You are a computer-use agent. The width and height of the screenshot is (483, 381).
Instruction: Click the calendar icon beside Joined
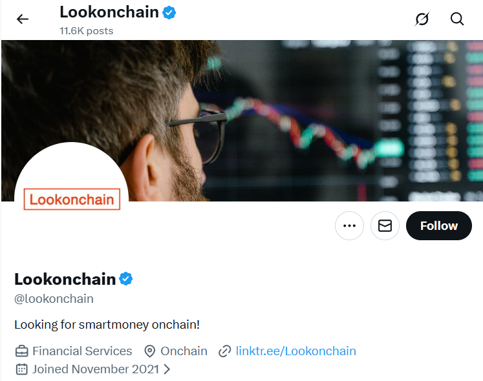(x=22, y=369)
